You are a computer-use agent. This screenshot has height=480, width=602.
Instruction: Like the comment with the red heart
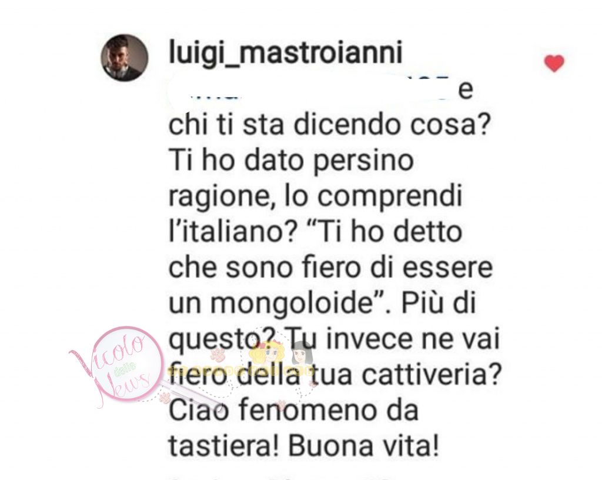(x=554, y=64)
